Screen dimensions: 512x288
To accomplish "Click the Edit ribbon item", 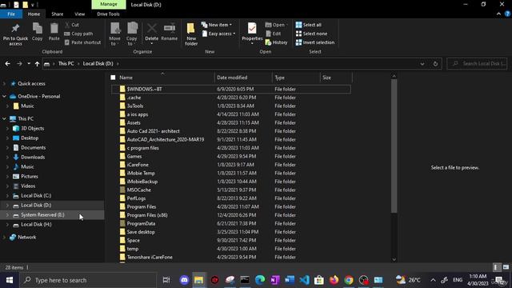I will pos(274,34).
